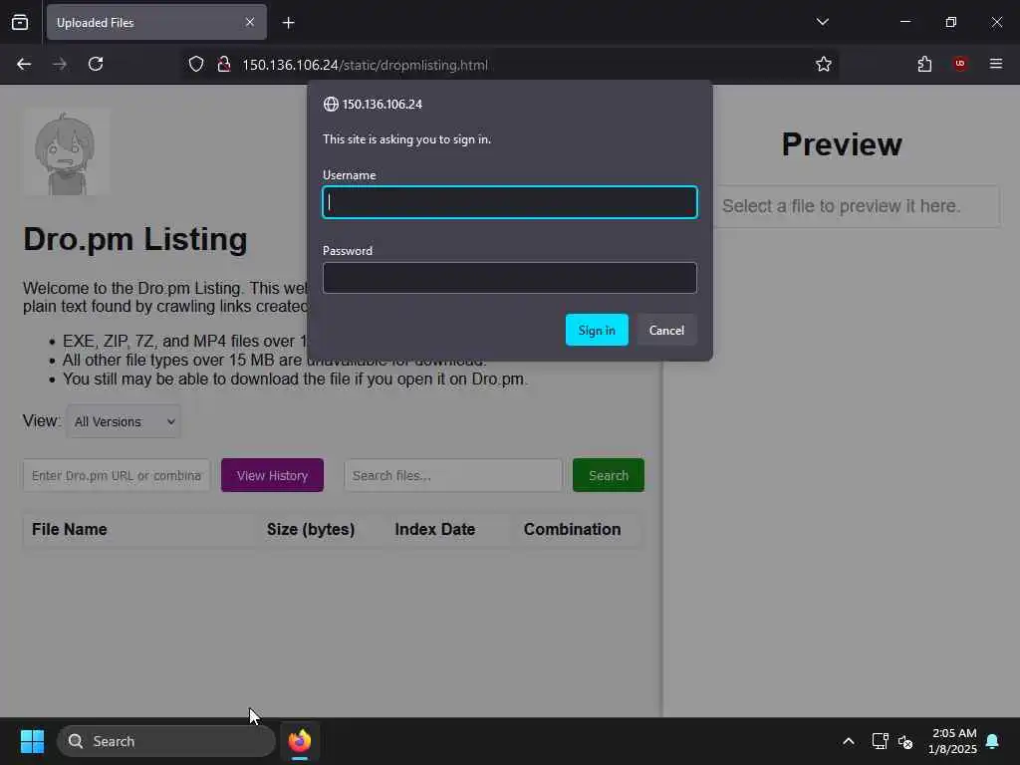Expand the list all tabs chevron
This screenshot has height=765, width=1020.
[822, 22]
